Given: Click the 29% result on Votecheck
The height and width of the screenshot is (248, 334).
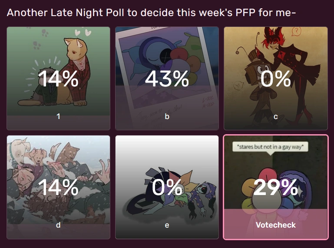Looking at the screenshot, I should (275, 188).
